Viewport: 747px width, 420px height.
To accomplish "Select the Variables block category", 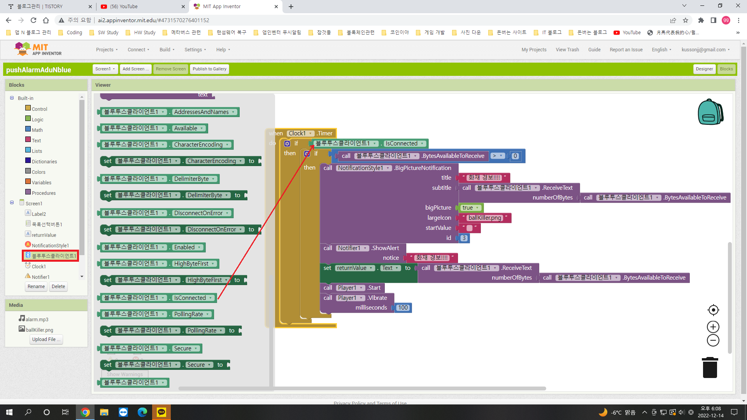I will pyautogui.click(x=41, y=182).
